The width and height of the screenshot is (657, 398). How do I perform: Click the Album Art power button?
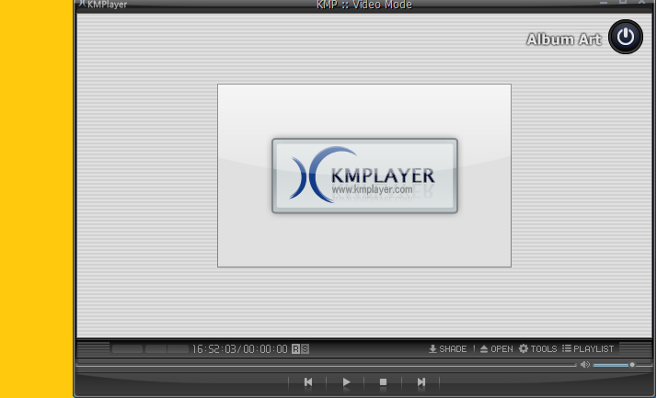(625, 37)
